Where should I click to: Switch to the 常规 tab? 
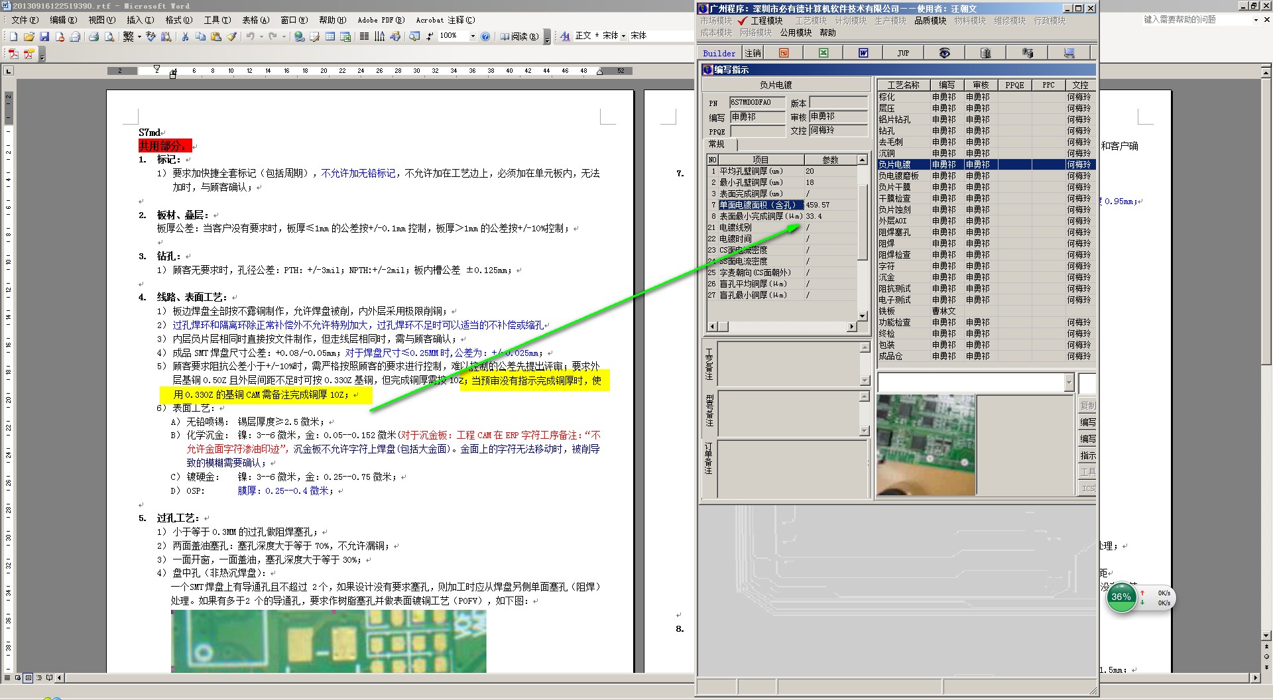(x=717, y=144)
